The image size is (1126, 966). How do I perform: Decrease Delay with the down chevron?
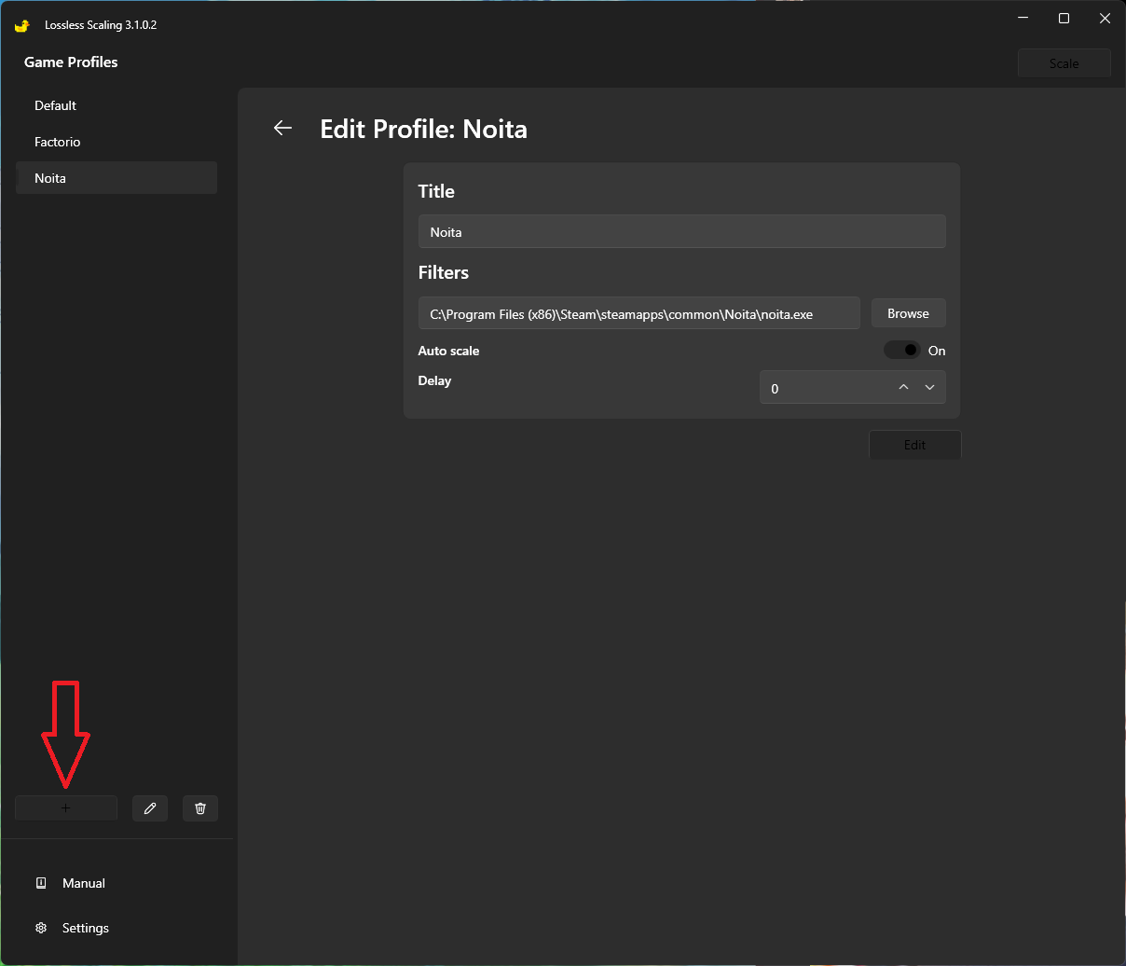click(x=929, y=388)
